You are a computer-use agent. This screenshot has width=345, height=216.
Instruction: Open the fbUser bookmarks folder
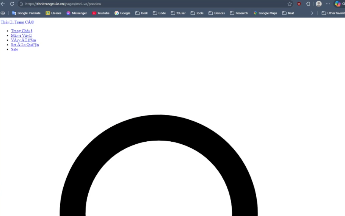178,13
